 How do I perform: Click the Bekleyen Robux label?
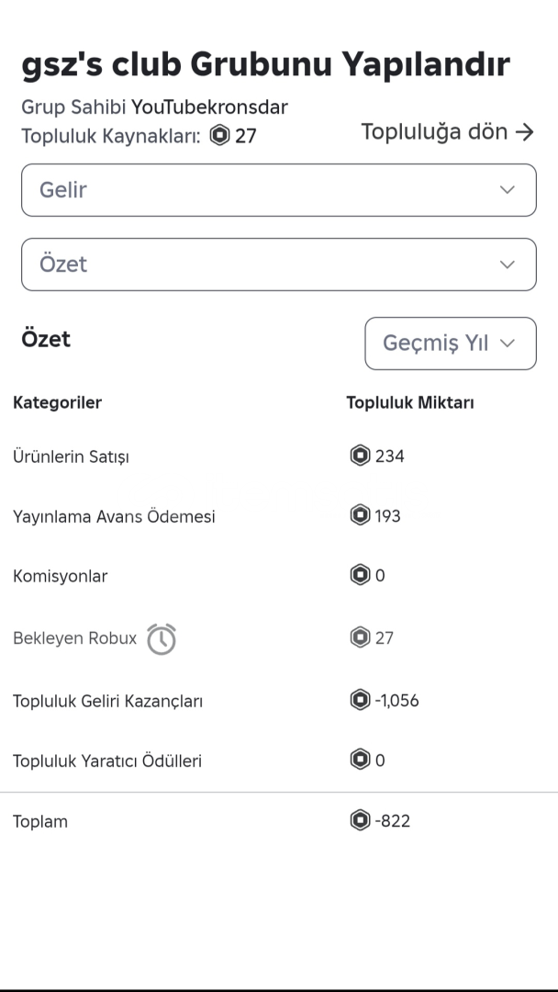74,638
